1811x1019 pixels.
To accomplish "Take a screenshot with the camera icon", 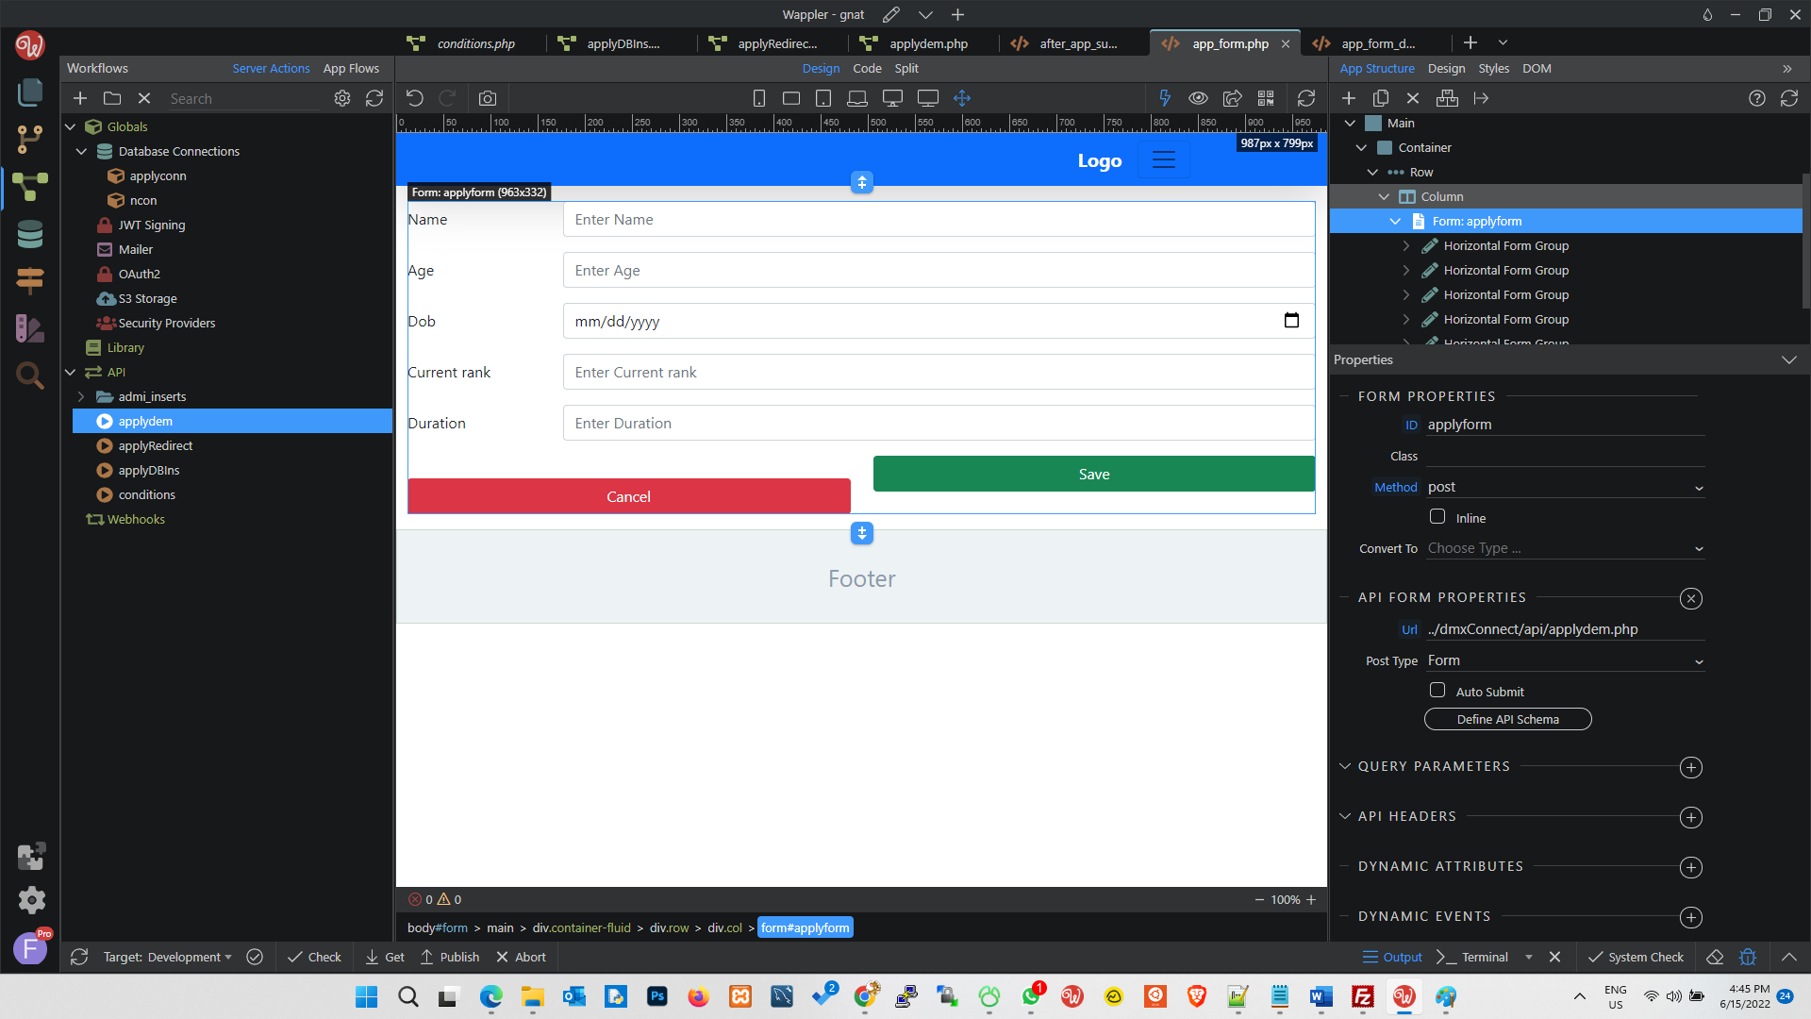I will click(488, 98).
